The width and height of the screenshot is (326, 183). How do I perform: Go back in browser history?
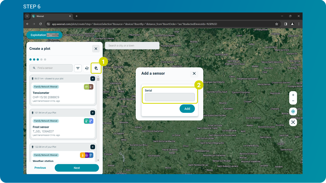(28, 24)
